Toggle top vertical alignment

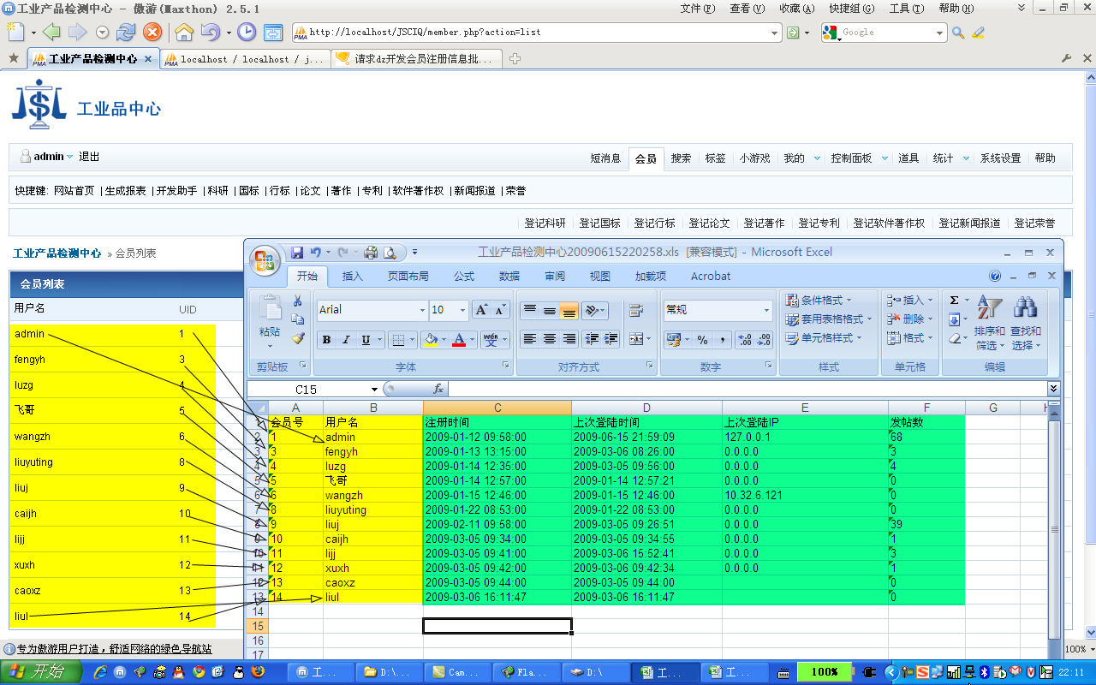tap(530, 310)
